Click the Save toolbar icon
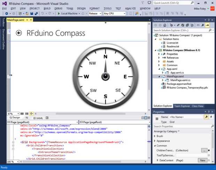 [x=32, y=14]
